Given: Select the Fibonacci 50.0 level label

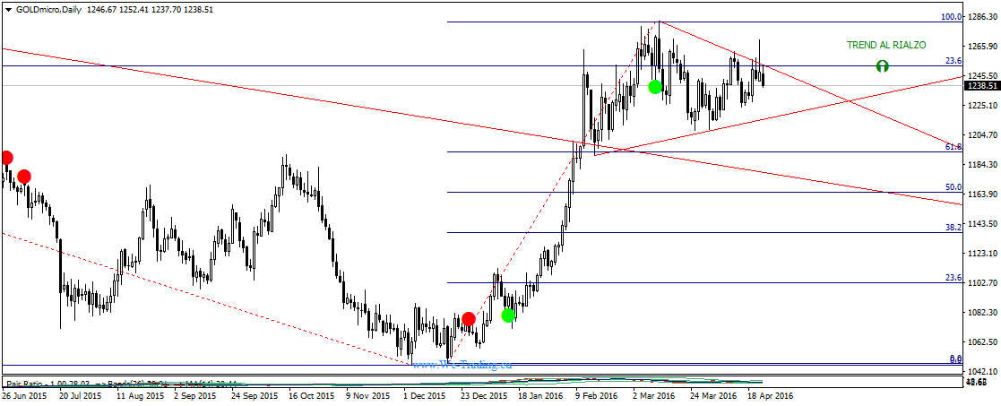Looking at the screenshot, I should (954, 187).
